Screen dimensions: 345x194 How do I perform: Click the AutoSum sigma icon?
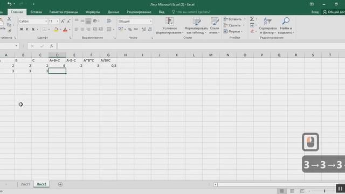click(252, 19)
